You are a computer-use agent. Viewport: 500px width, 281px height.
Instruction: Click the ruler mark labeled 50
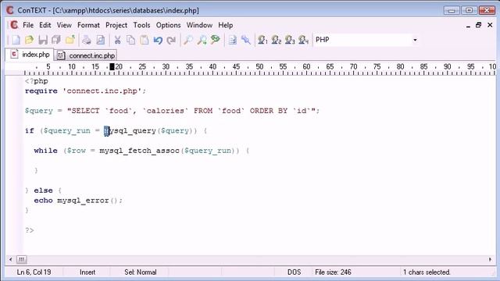pyautogui.click(x=259, y=66)
